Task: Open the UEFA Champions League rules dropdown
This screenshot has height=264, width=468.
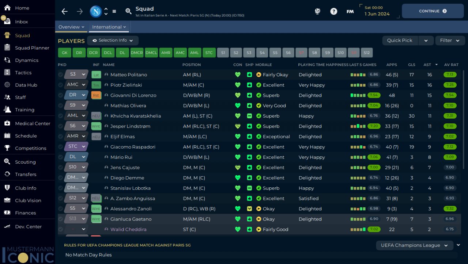Action: point(415,245)
